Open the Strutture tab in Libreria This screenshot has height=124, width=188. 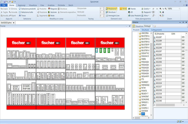(x=145, y=30)
